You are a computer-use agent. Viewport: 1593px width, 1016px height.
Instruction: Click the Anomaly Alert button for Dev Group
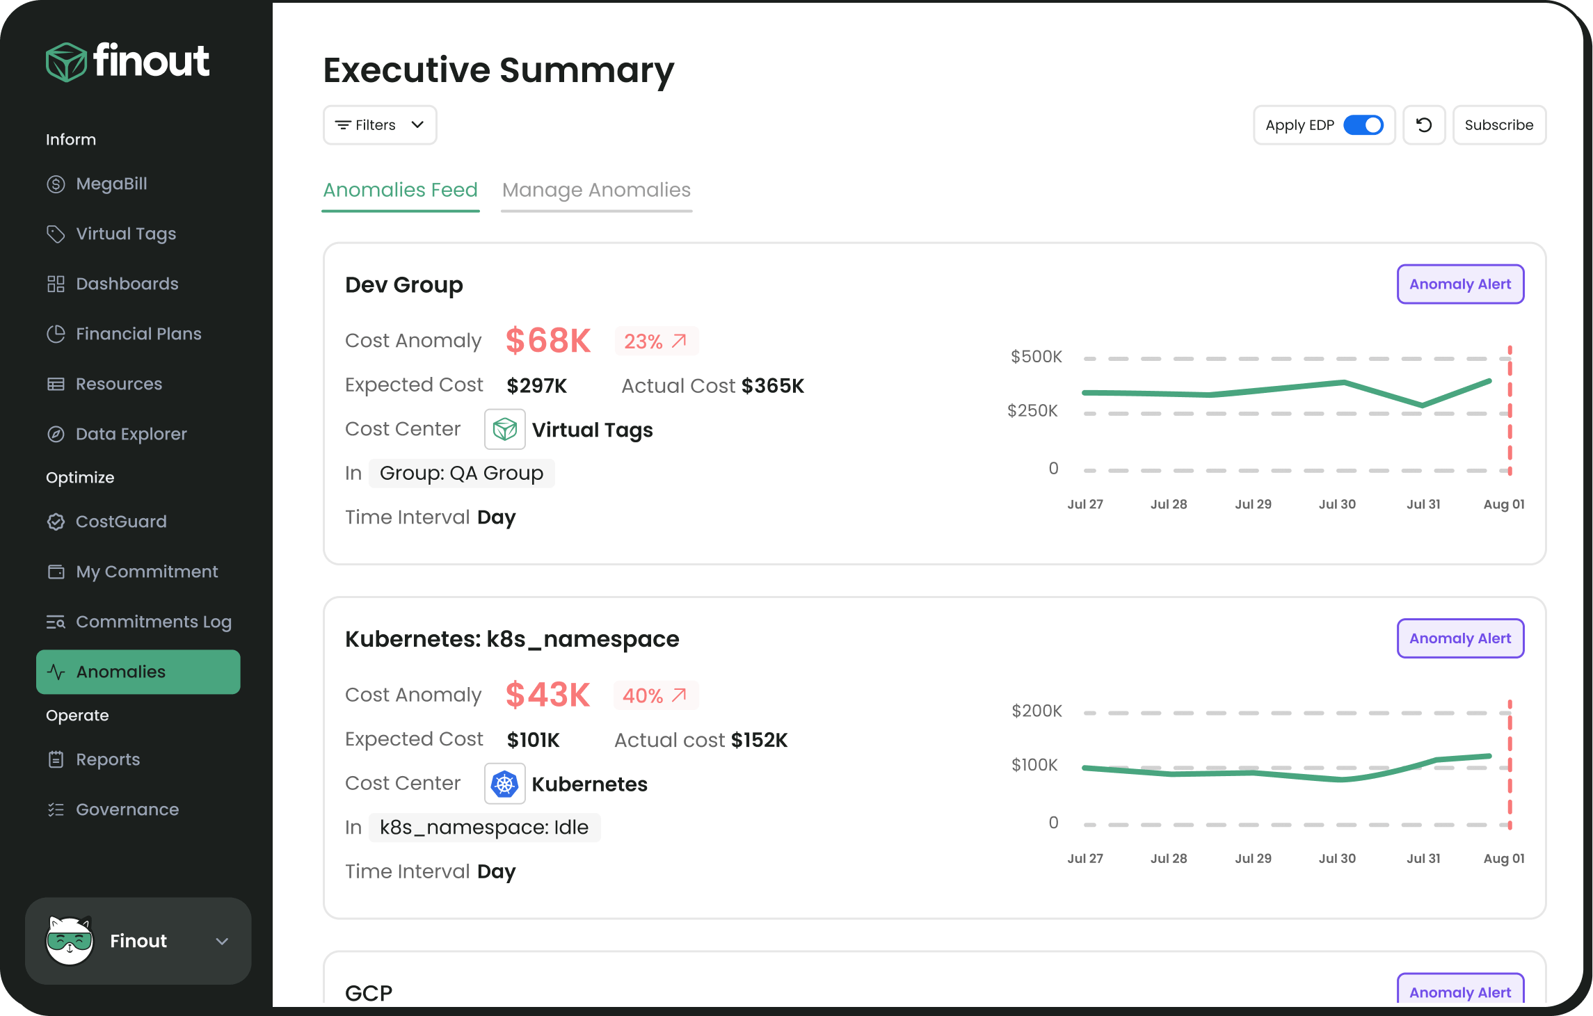(1459, 283)
